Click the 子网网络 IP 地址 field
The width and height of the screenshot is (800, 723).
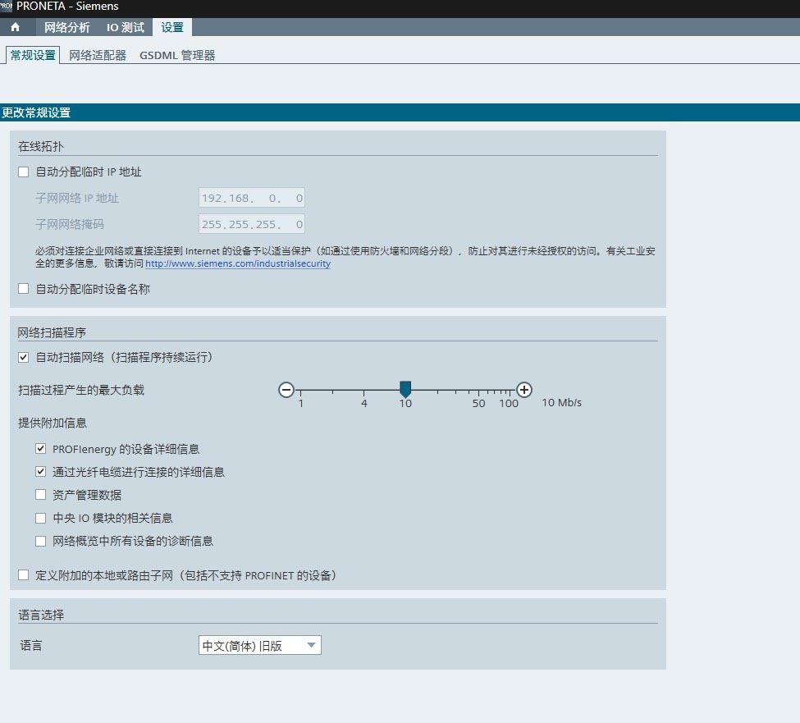coord(252,198)
